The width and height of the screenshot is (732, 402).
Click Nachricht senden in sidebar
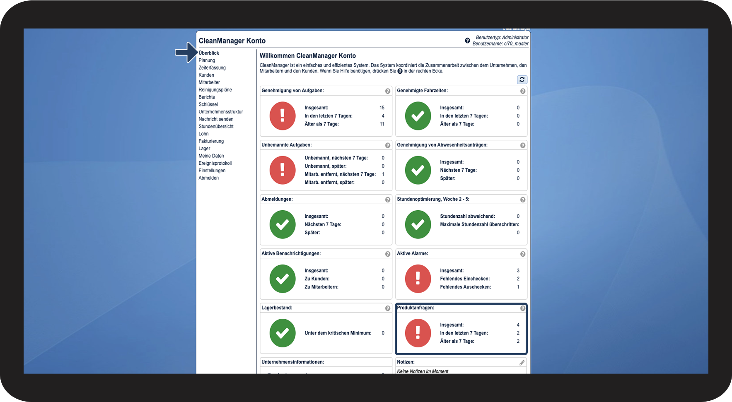pos(216,119)
